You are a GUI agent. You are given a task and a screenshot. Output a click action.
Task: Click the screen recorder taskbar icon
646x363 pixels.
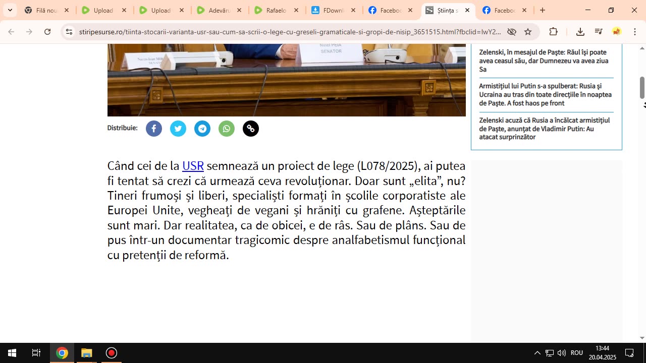112,353
